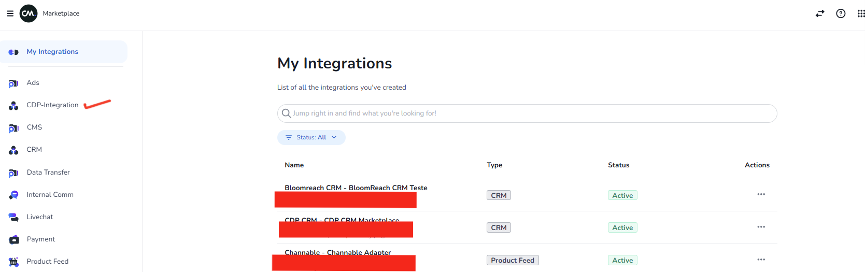Click the Product Feed type tag
Screen dimensions: 865x272
513,260
